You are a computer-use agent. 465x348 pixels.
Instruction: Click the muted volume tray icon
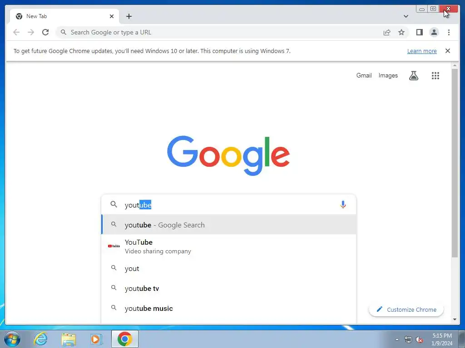(x=419, y=340)
